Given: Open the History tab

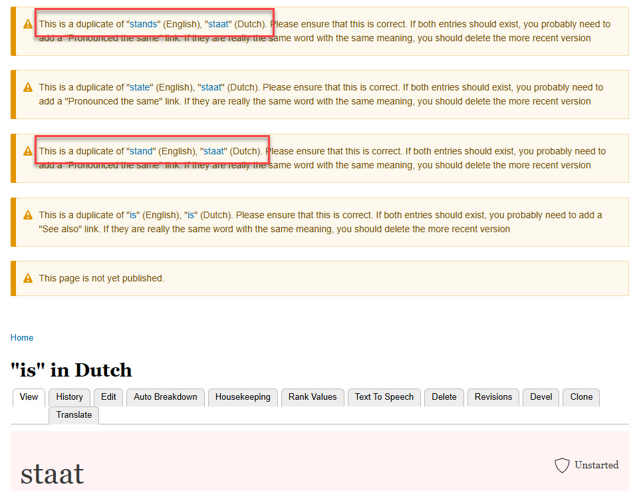Looking at the screenshot, I should [69, 397].
